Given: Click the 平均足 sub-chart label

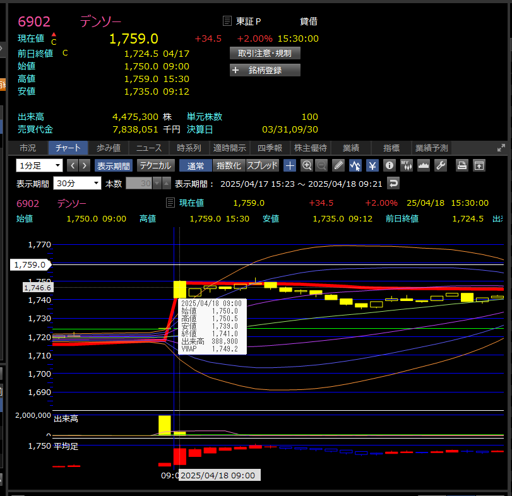Looking at the screenshot, I should coord(66,446).
